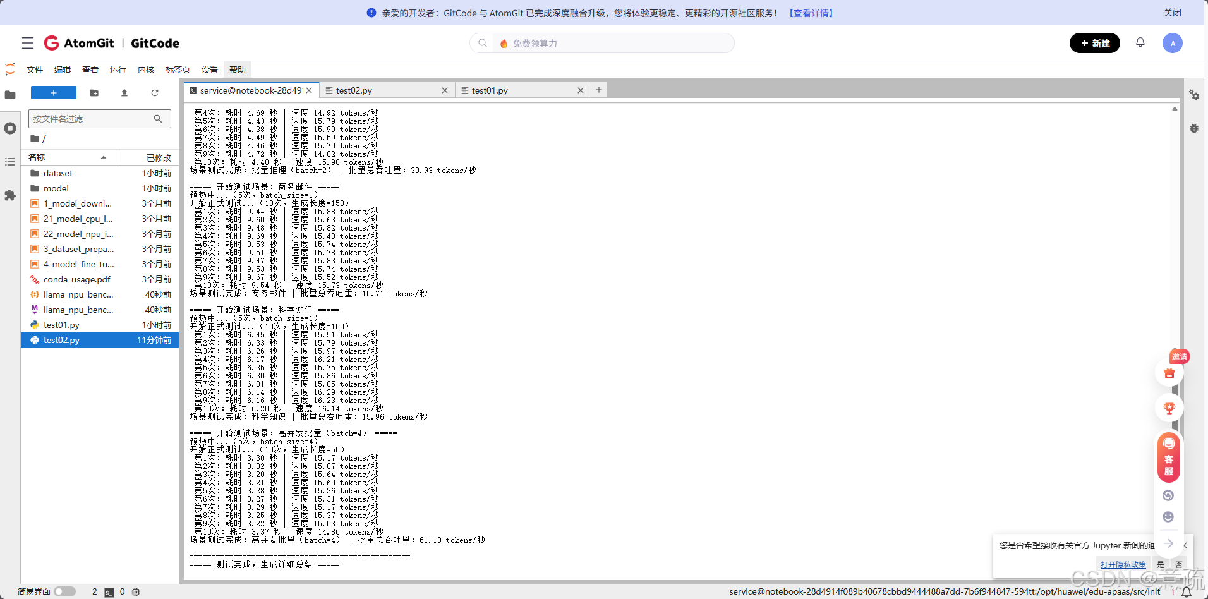
Task: Open running terminals and kernels panel
Action: (x=10, y=128)
